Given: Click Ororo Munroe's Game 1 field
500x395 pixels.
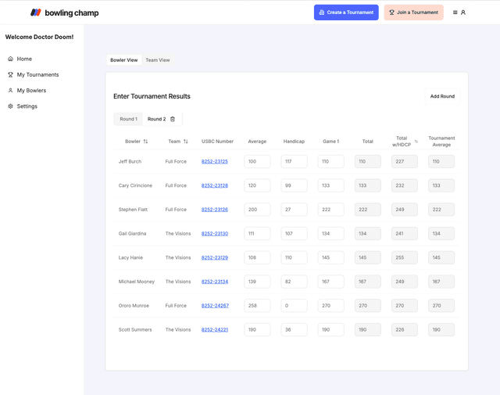Looking at the screenshot, I should click(x=331, y=306).
